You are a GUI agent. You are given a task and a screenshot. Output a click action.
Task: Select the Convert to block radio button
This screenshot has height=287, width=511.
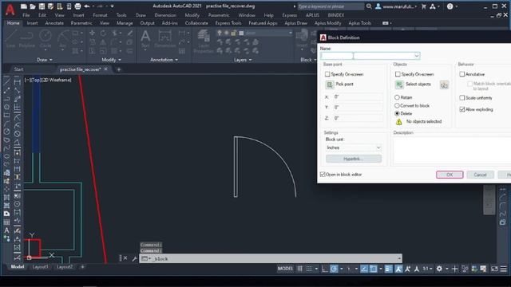(x=397, y=105)
